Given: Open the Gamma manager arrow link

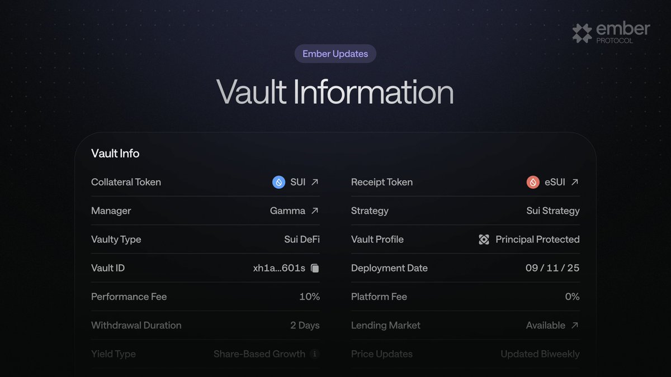Looking at the screenshot, I should (x=315, y=211).
